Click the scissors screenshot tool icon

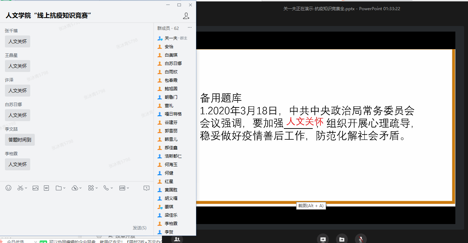[20, 188]
